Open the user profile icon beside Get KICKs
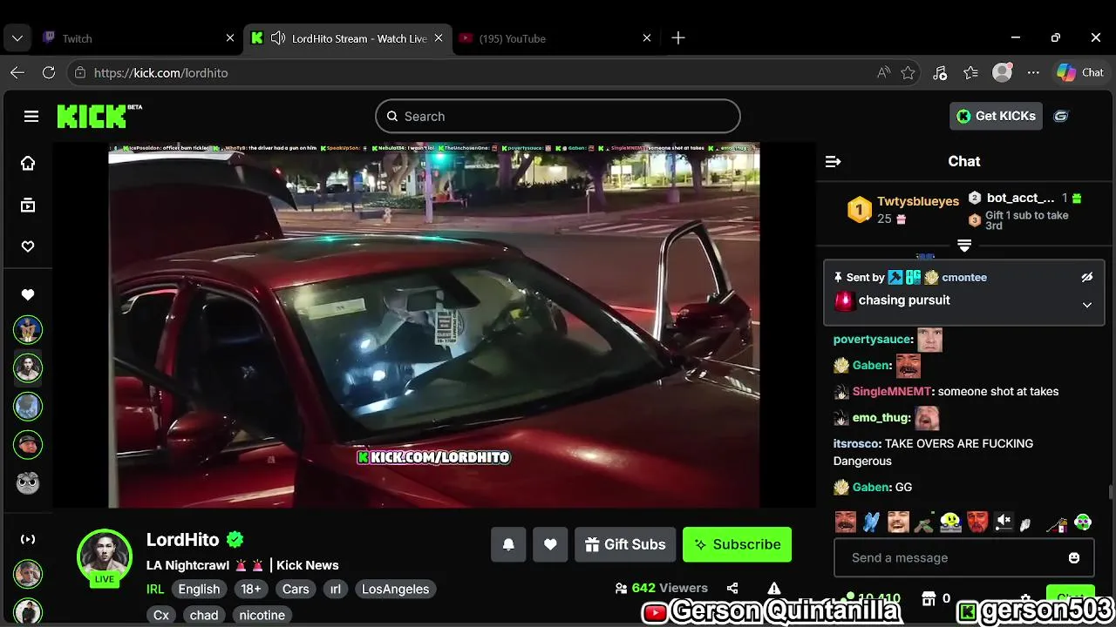The width and height of the screenshot is (1116, 627). [x=1061, y=116]
